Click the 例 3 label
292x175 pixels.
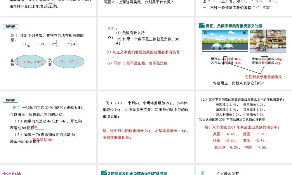[109, 103]
